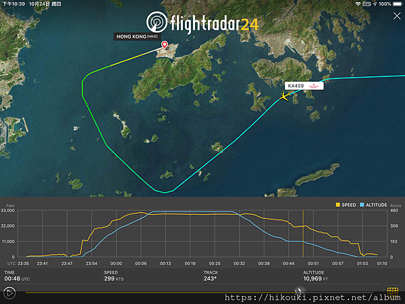Select the SPEED 299 KTS readout

tap(113, 276)
